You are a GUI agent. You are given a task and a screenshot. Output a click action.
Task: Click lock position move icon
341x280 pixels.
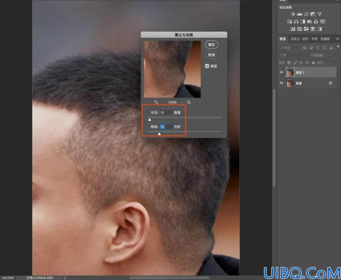(301, 63)
